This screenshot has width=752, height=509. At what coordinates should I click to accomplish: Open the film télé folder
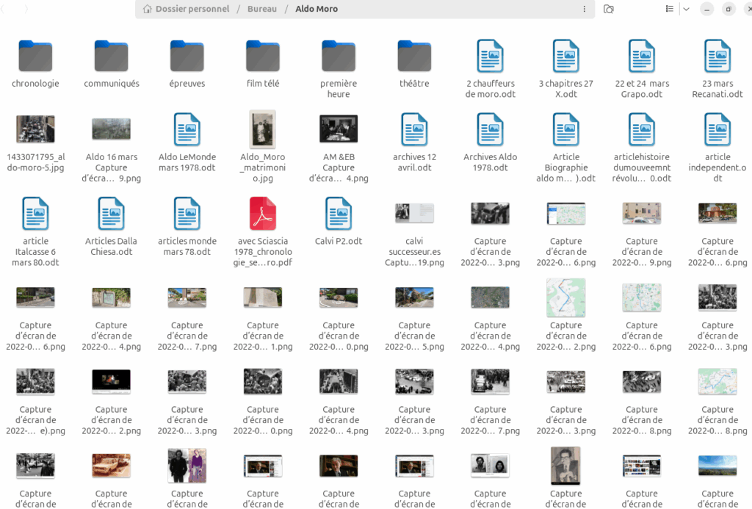[263, 57]
